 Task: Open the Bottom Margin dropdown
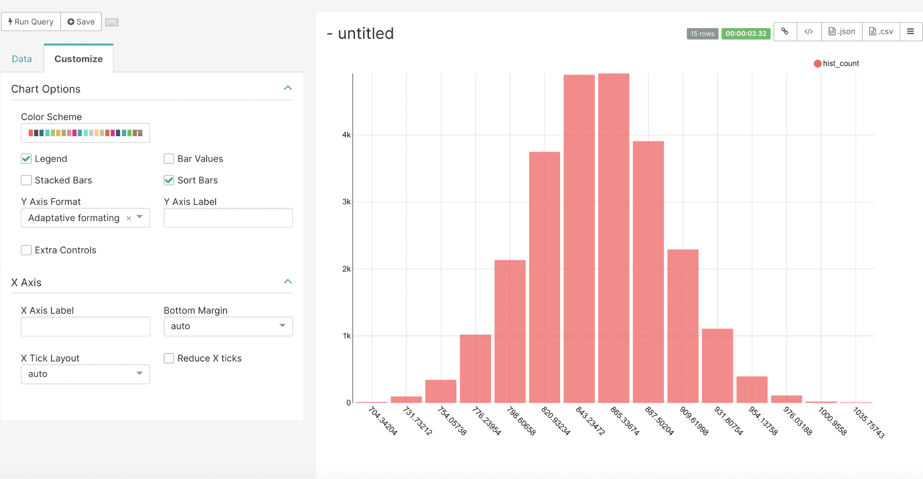pyautogui.click(x=228, y=326)
